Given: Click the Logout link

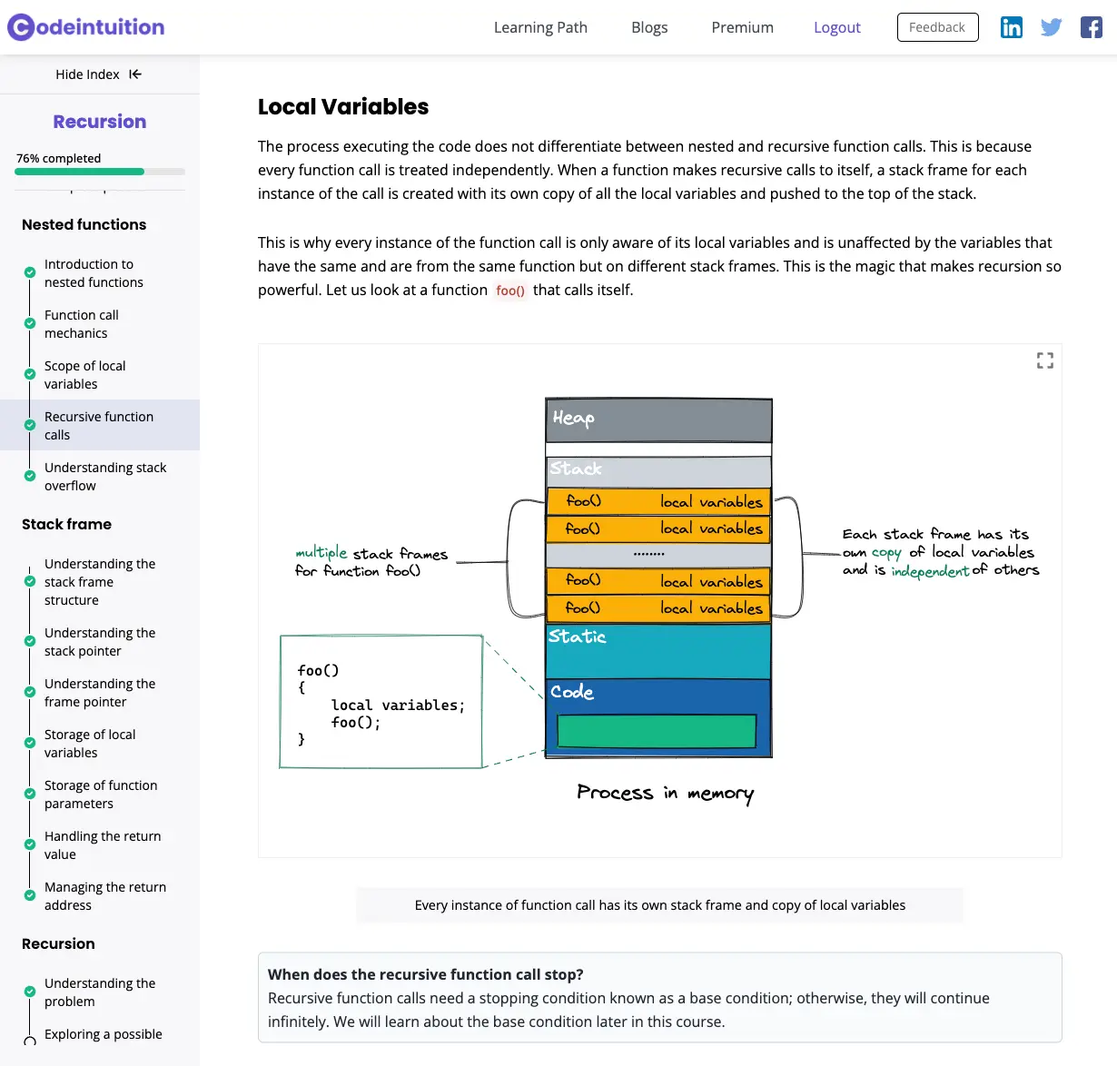Looking at the screenshot, I should coord(836,27).
